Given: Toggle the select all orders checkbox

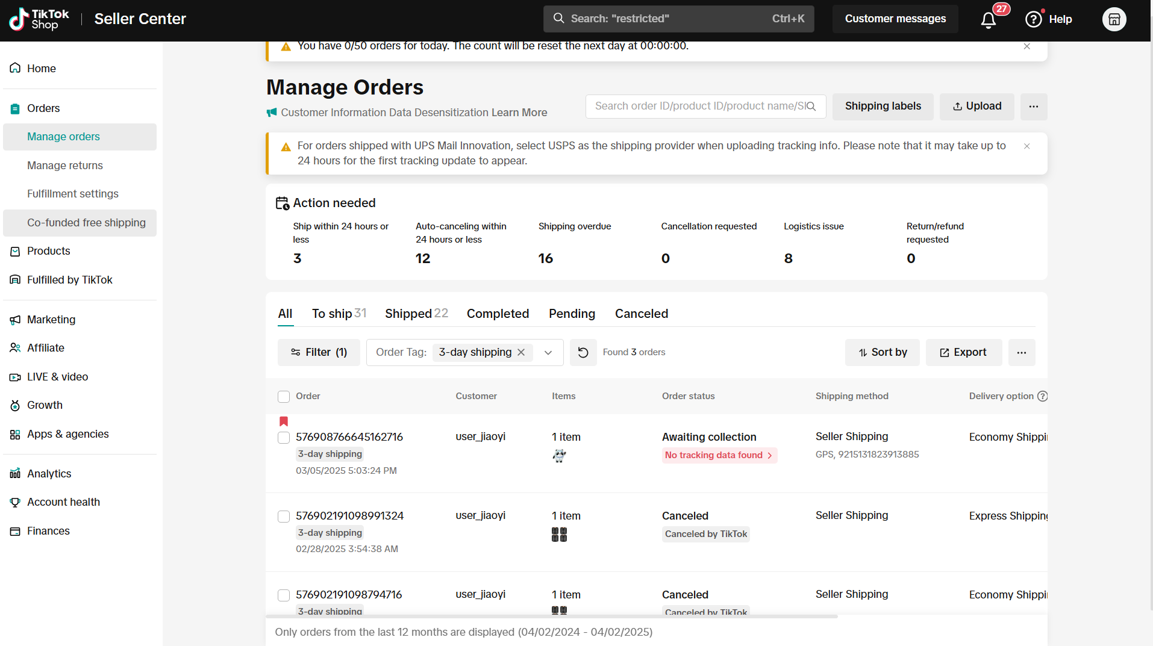Looking at the screenshot, I should (284, 396).
